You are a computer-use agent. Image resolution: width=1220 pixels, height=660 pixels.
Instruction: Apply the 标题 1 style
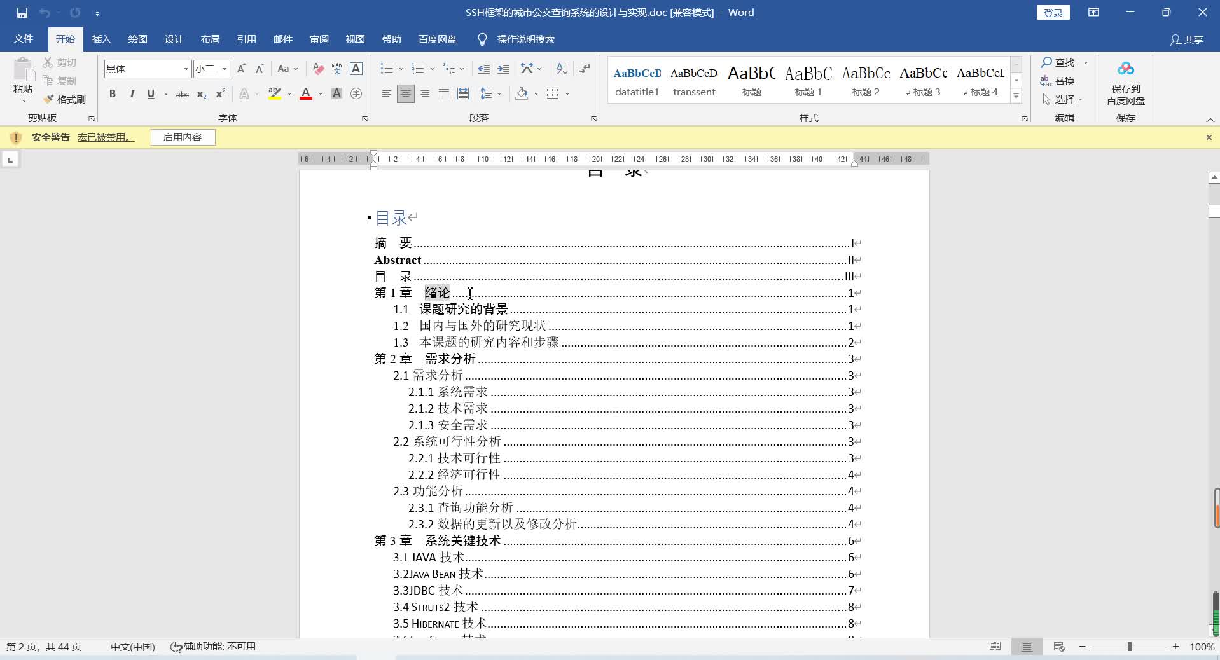coord(808,79)
